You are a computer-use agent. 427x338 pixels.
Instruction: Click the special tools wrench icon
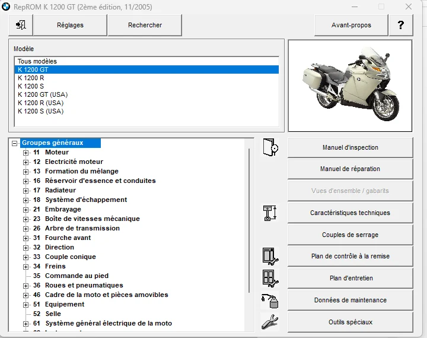pos(270,322)
